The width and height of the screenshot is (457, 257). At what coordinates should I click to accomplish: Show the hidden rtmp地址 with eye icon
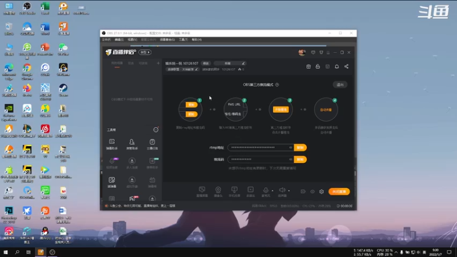[291, 147]
